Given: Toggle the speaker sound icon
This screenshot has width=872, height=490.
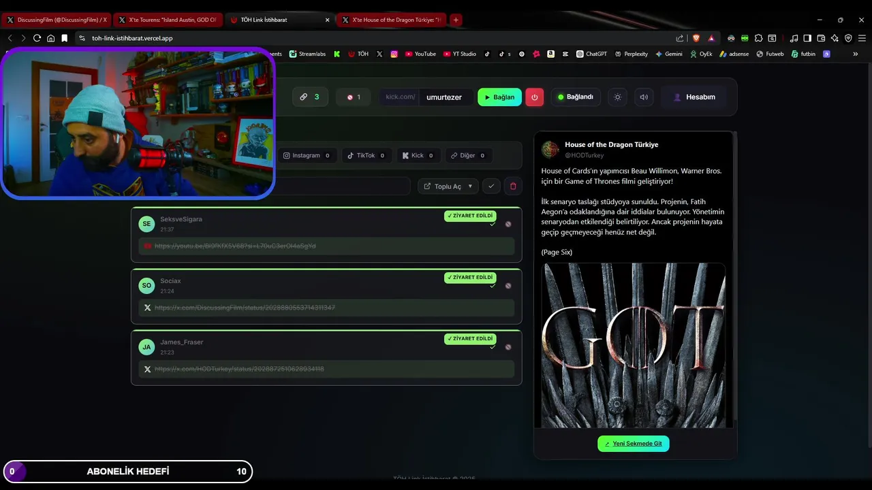Looking at the screenshot, I should (x=643, y=97).
